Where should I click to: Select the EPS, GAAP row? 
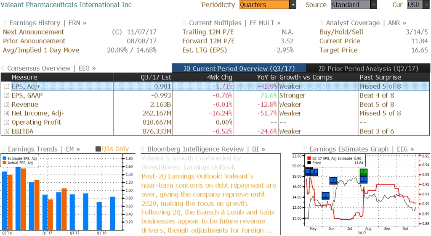pos(215,95)
